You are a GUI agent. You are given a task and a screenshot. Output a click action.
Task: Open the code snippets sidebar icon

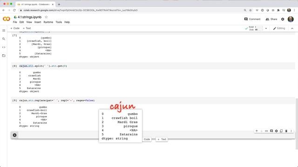point(4,47)
